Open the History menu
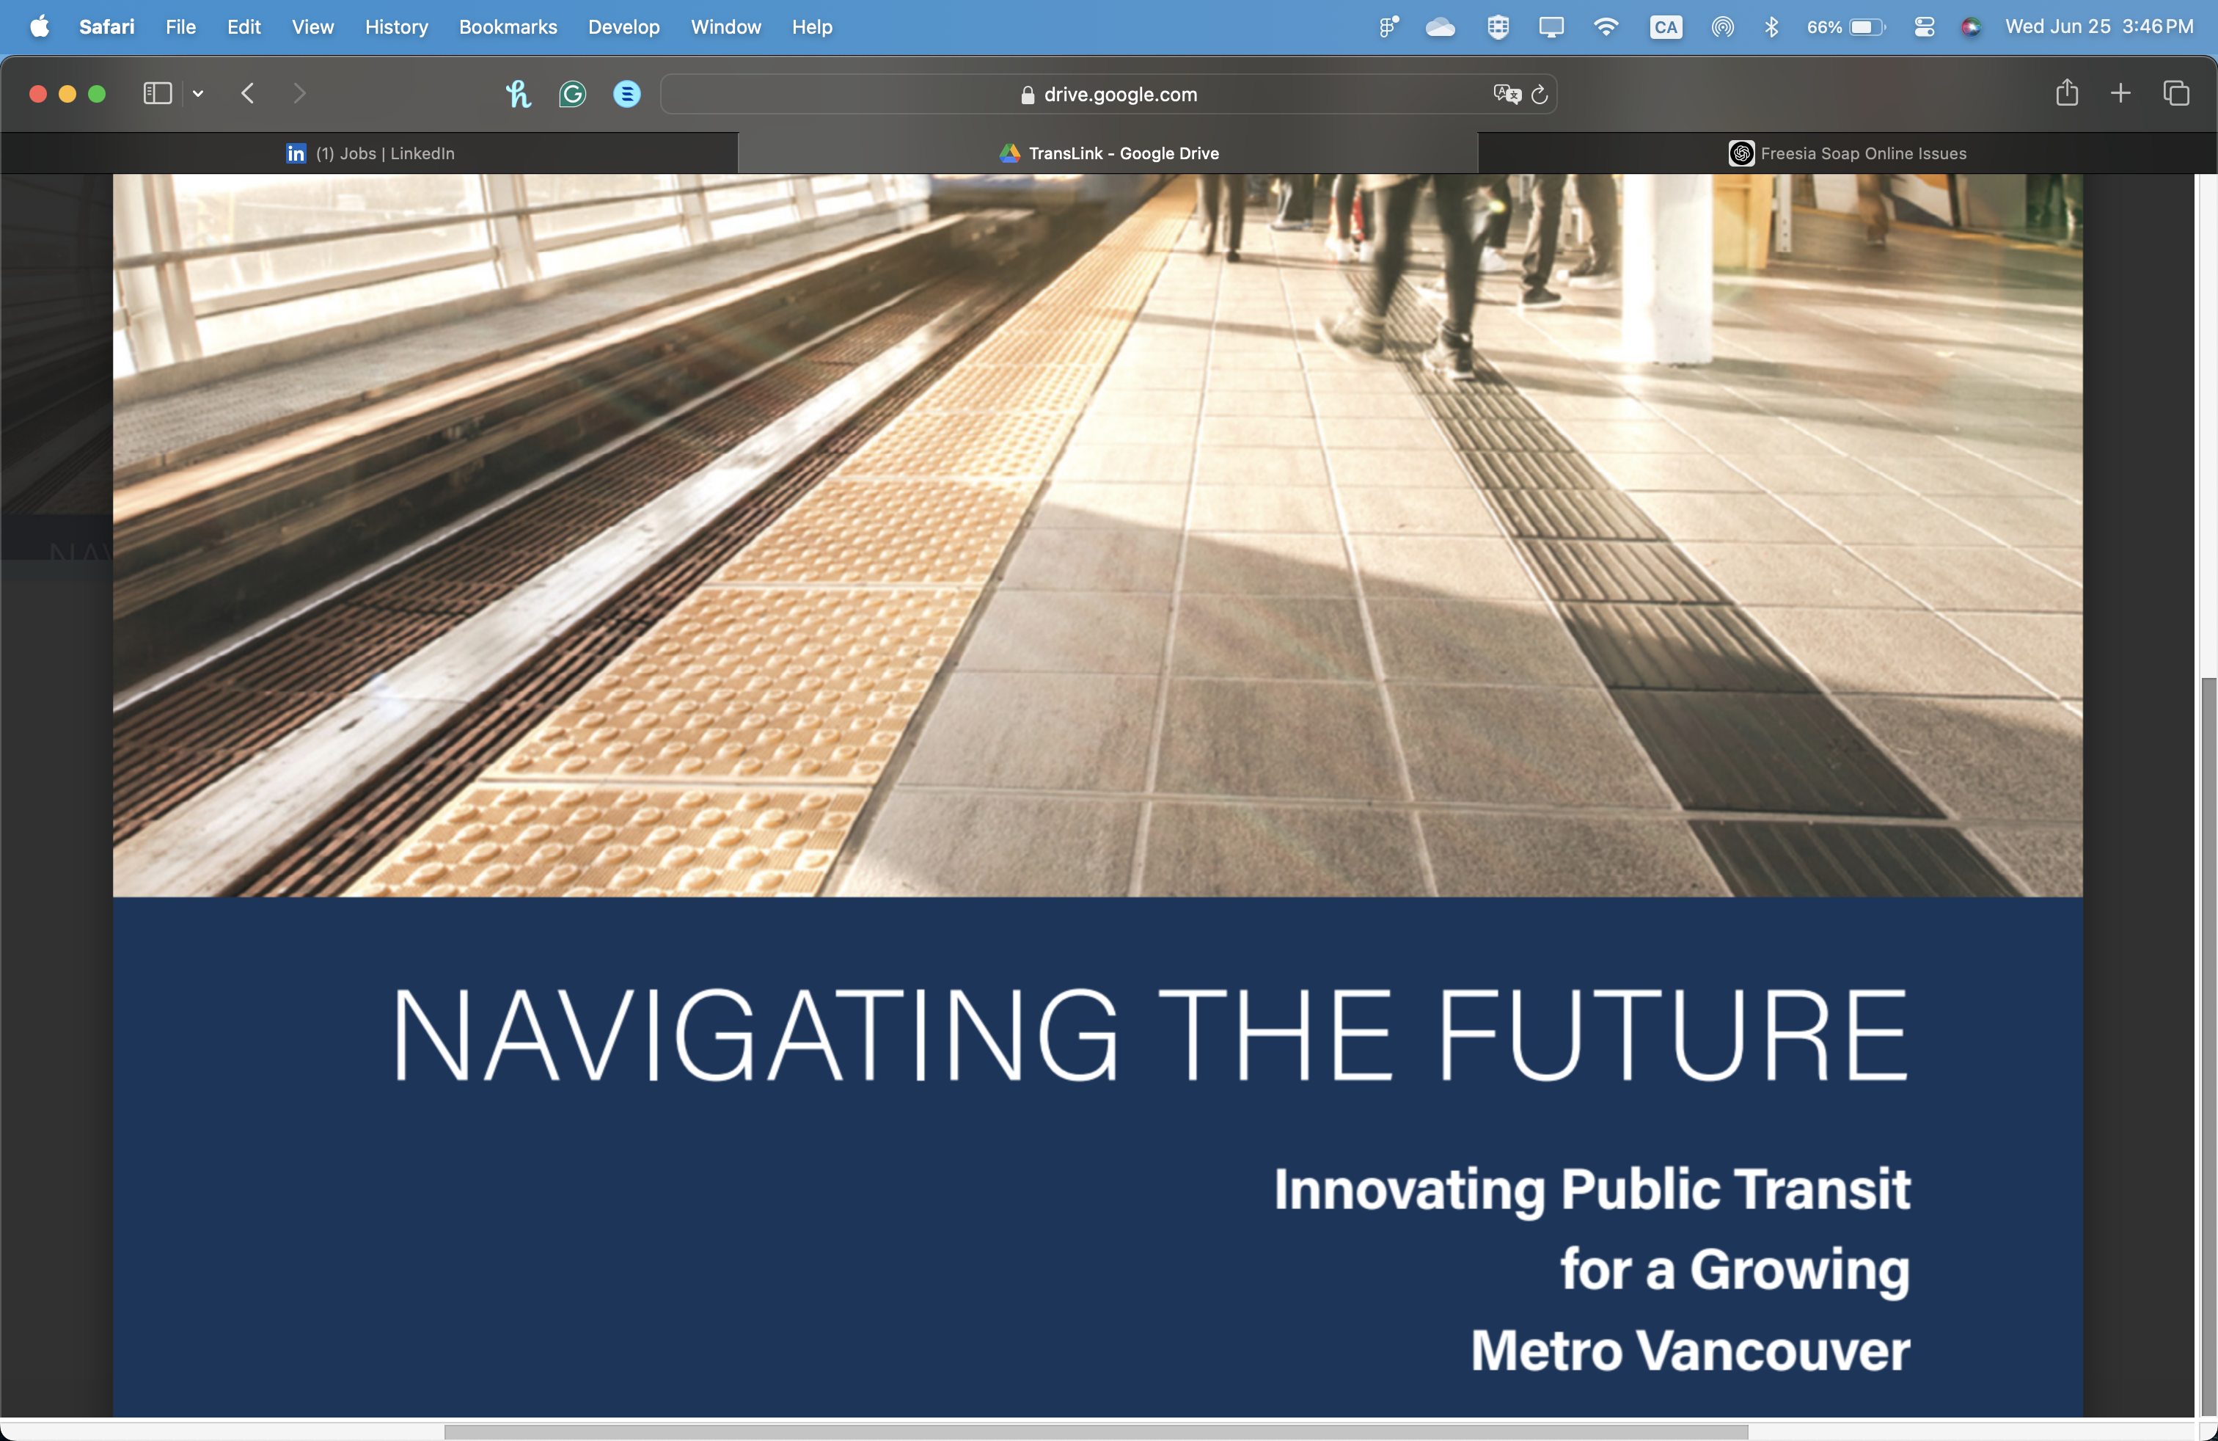Viewport: 2218px width, 1441px height. pos(396,27)
